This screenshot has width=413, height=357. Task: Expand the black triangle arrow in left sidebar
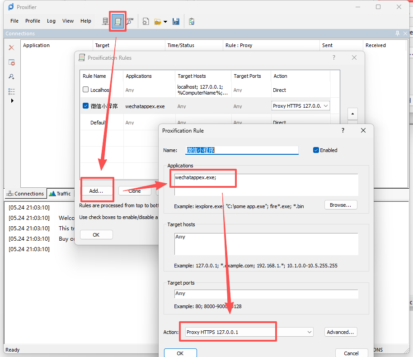coord(12,101)
